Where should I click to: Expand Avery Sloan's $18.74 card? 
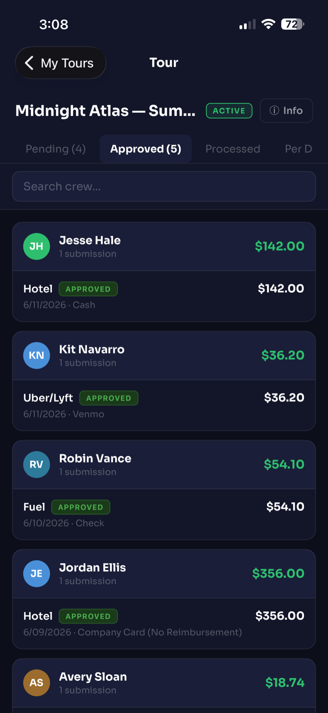point(164,683)
